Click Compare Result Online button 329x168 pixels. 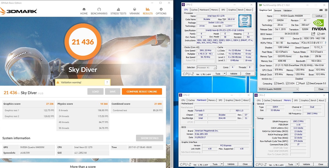tap(142, 92)
